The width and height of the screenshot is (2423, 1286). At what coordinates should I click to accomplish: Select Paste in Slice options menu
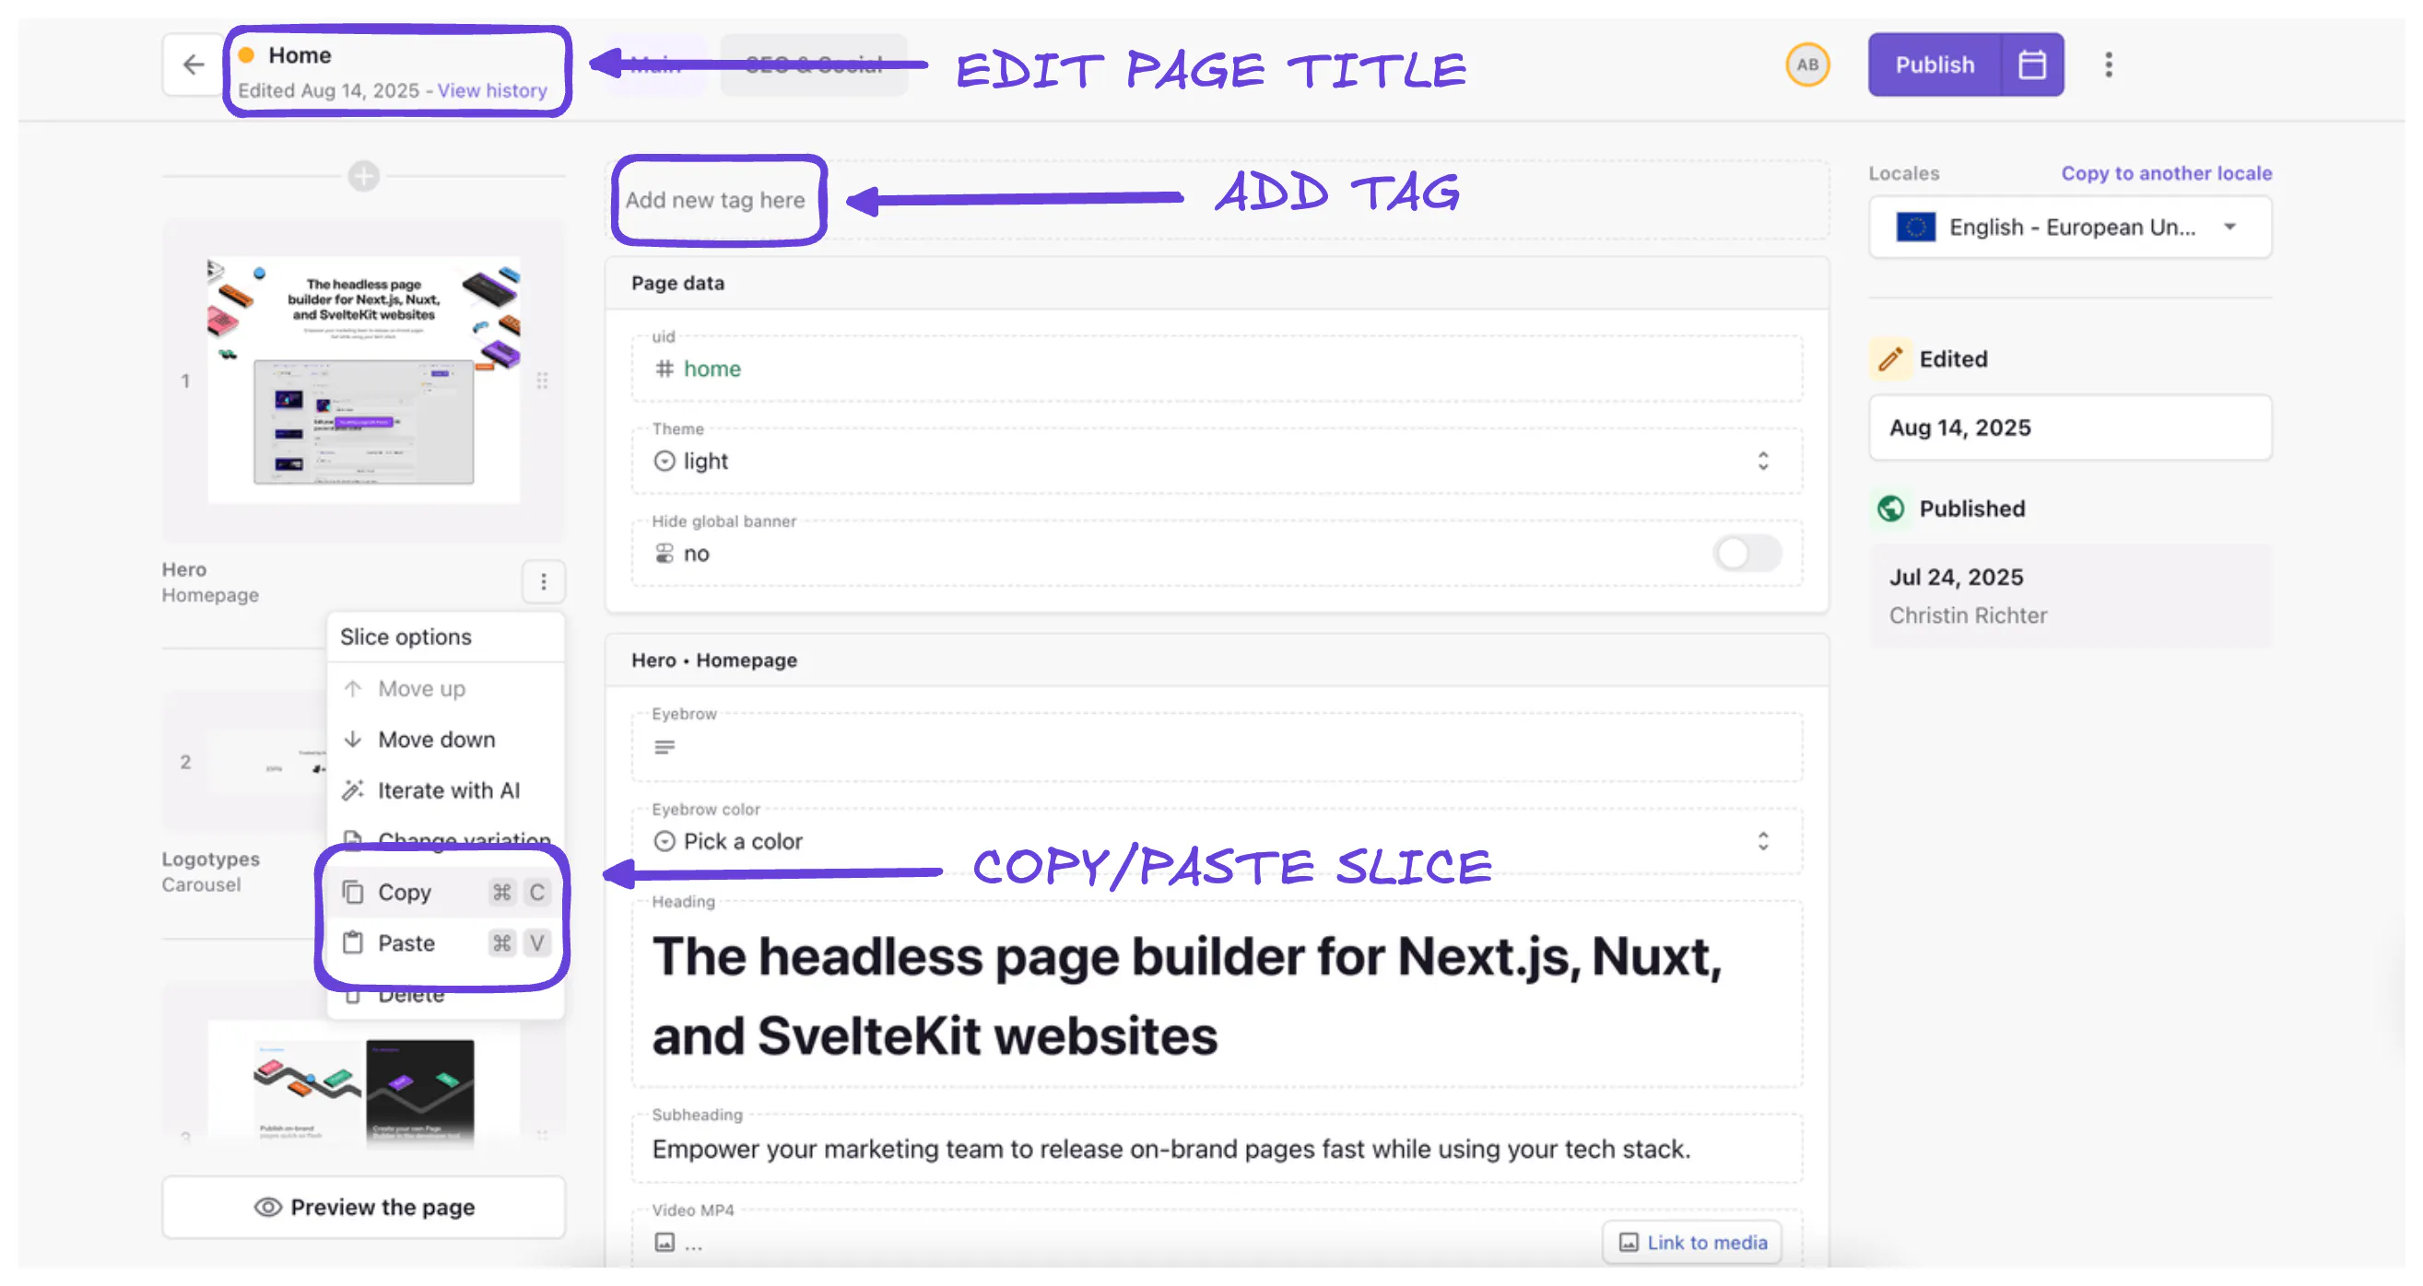[x=446, y=943]
